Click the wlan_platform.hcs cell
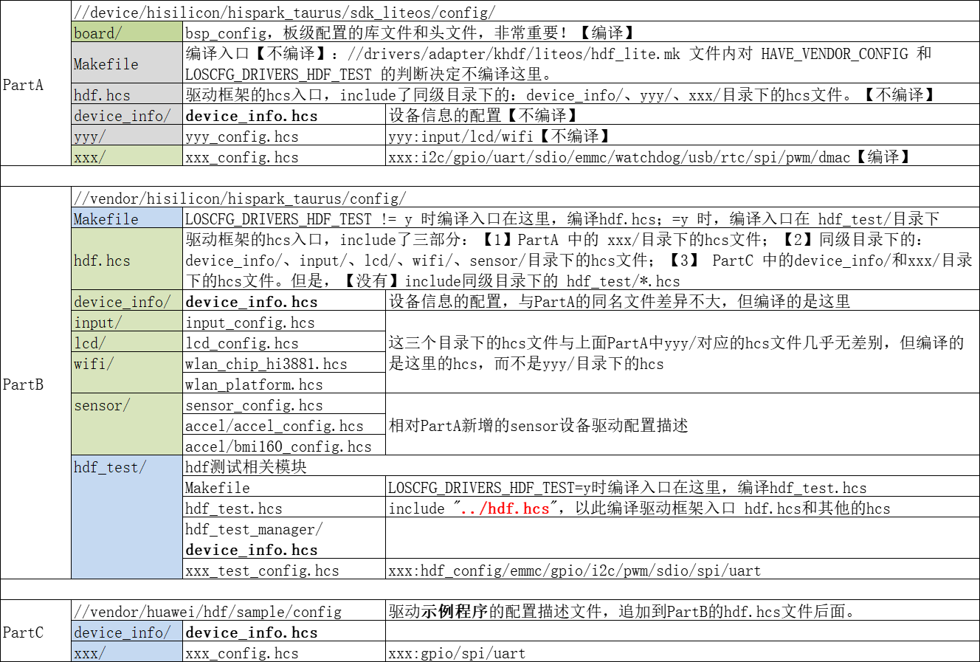The height and width of the screenshot is (662, 980). (x=284, y=383)
